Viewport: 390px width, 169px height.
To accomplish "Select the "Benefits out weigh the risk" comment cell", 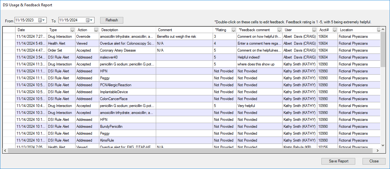I will 184,37.
